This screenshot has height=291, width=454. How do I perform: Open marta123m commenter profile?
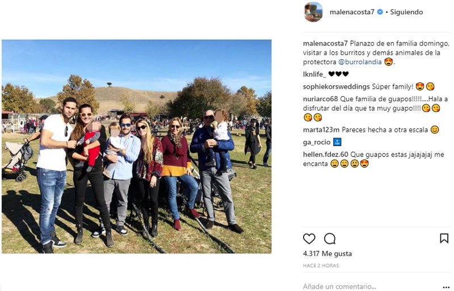click(x=321, y=130)
